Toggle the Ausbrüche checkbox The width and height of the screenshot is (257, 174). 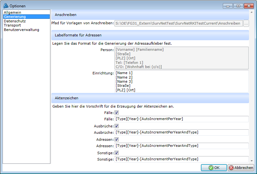(117, 126)
